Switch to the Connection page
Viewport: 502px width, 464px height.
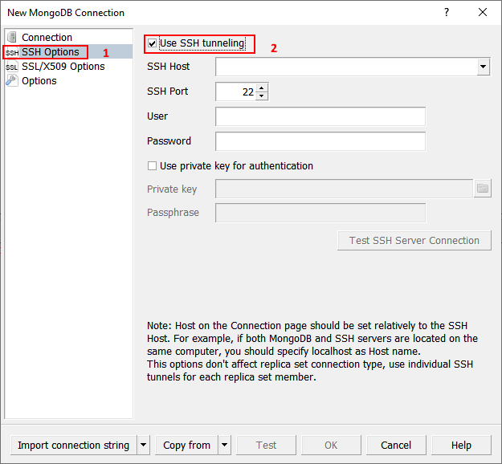point(47,38)
